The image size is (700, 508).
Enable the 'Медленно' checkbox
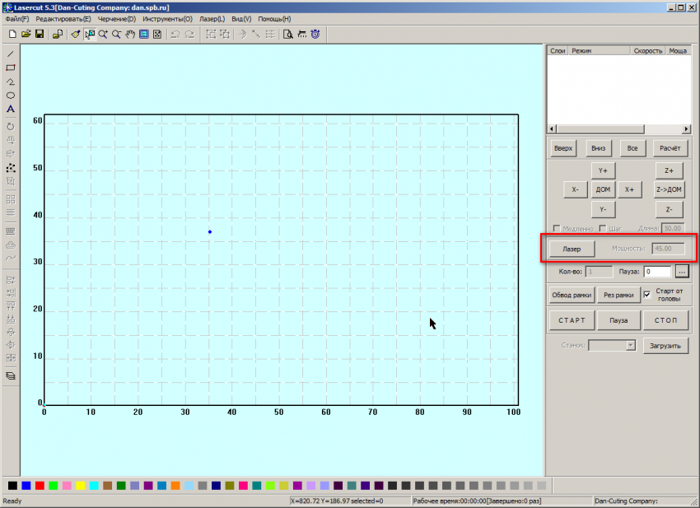pos(557,228)
